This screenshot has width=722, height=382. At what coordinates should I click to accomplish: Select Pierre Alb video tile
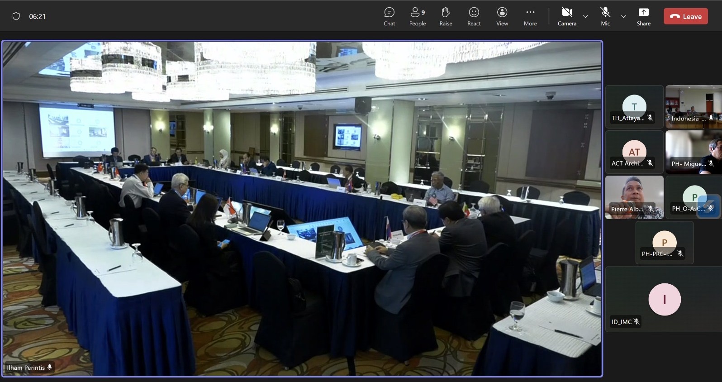[x=634, y=197]
